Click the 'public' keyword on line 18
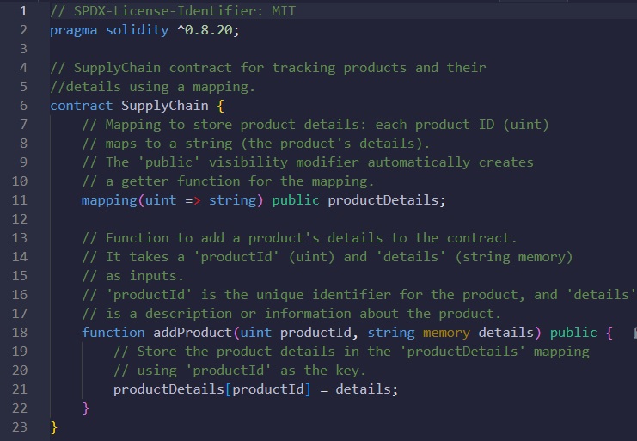The width and height of the screenshot is (637, 441). 573,333
